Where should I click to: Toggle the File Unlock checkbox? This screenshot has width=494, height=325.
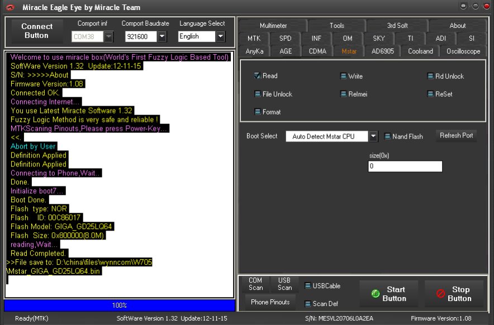tap(258, 94)
